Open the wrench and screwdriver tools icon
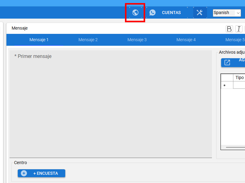The image size is (245, 183). click(200, 13)
